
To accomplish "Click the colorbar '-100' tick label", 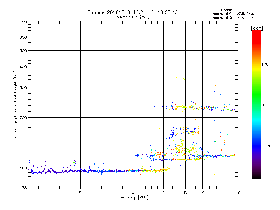I will pos(266,146).
